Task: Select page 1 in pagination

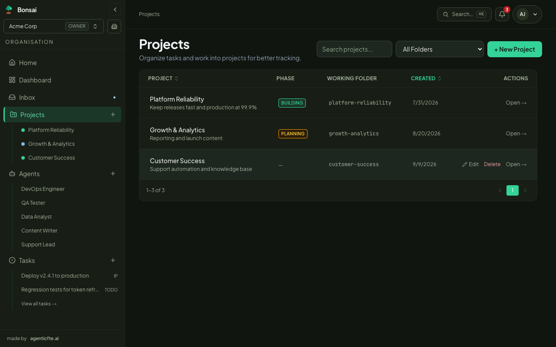Action: point(513,190)
